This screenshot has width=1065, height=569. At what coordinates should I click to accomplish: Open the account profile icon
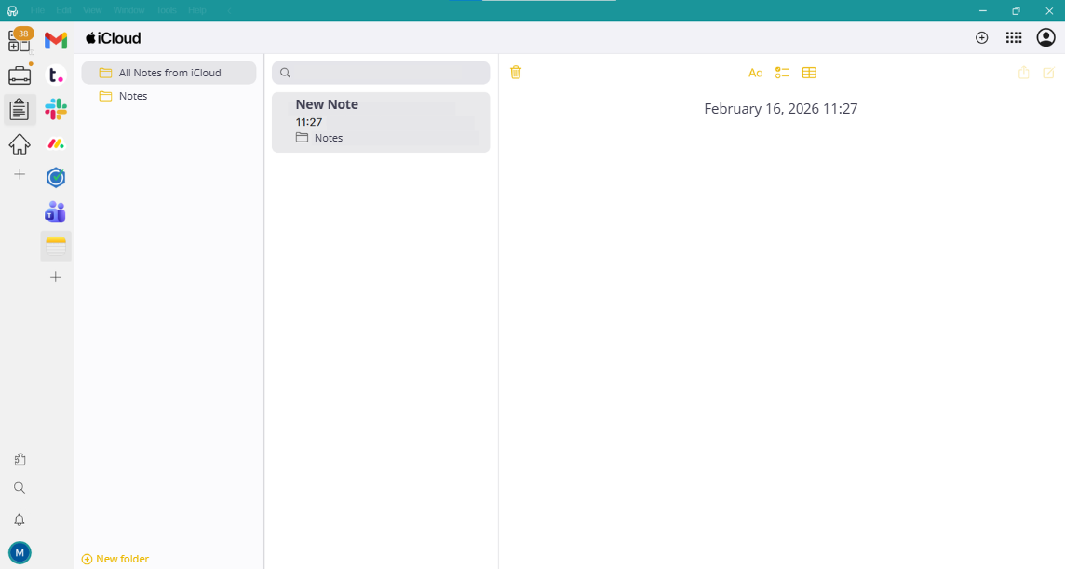pos(1045,37)
